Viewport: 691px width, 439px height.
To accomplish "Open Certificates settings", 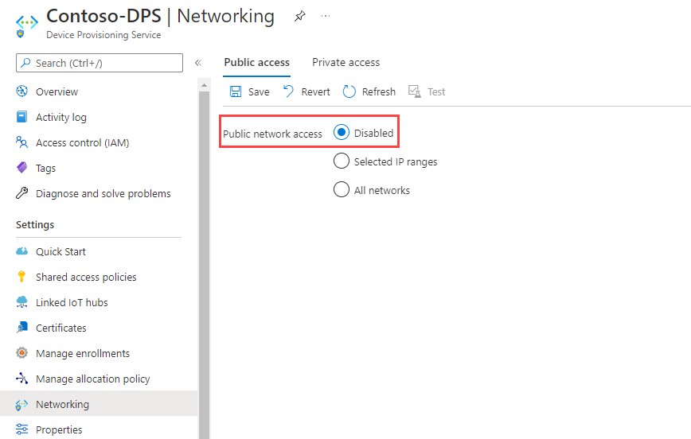I will coord(61,328).
